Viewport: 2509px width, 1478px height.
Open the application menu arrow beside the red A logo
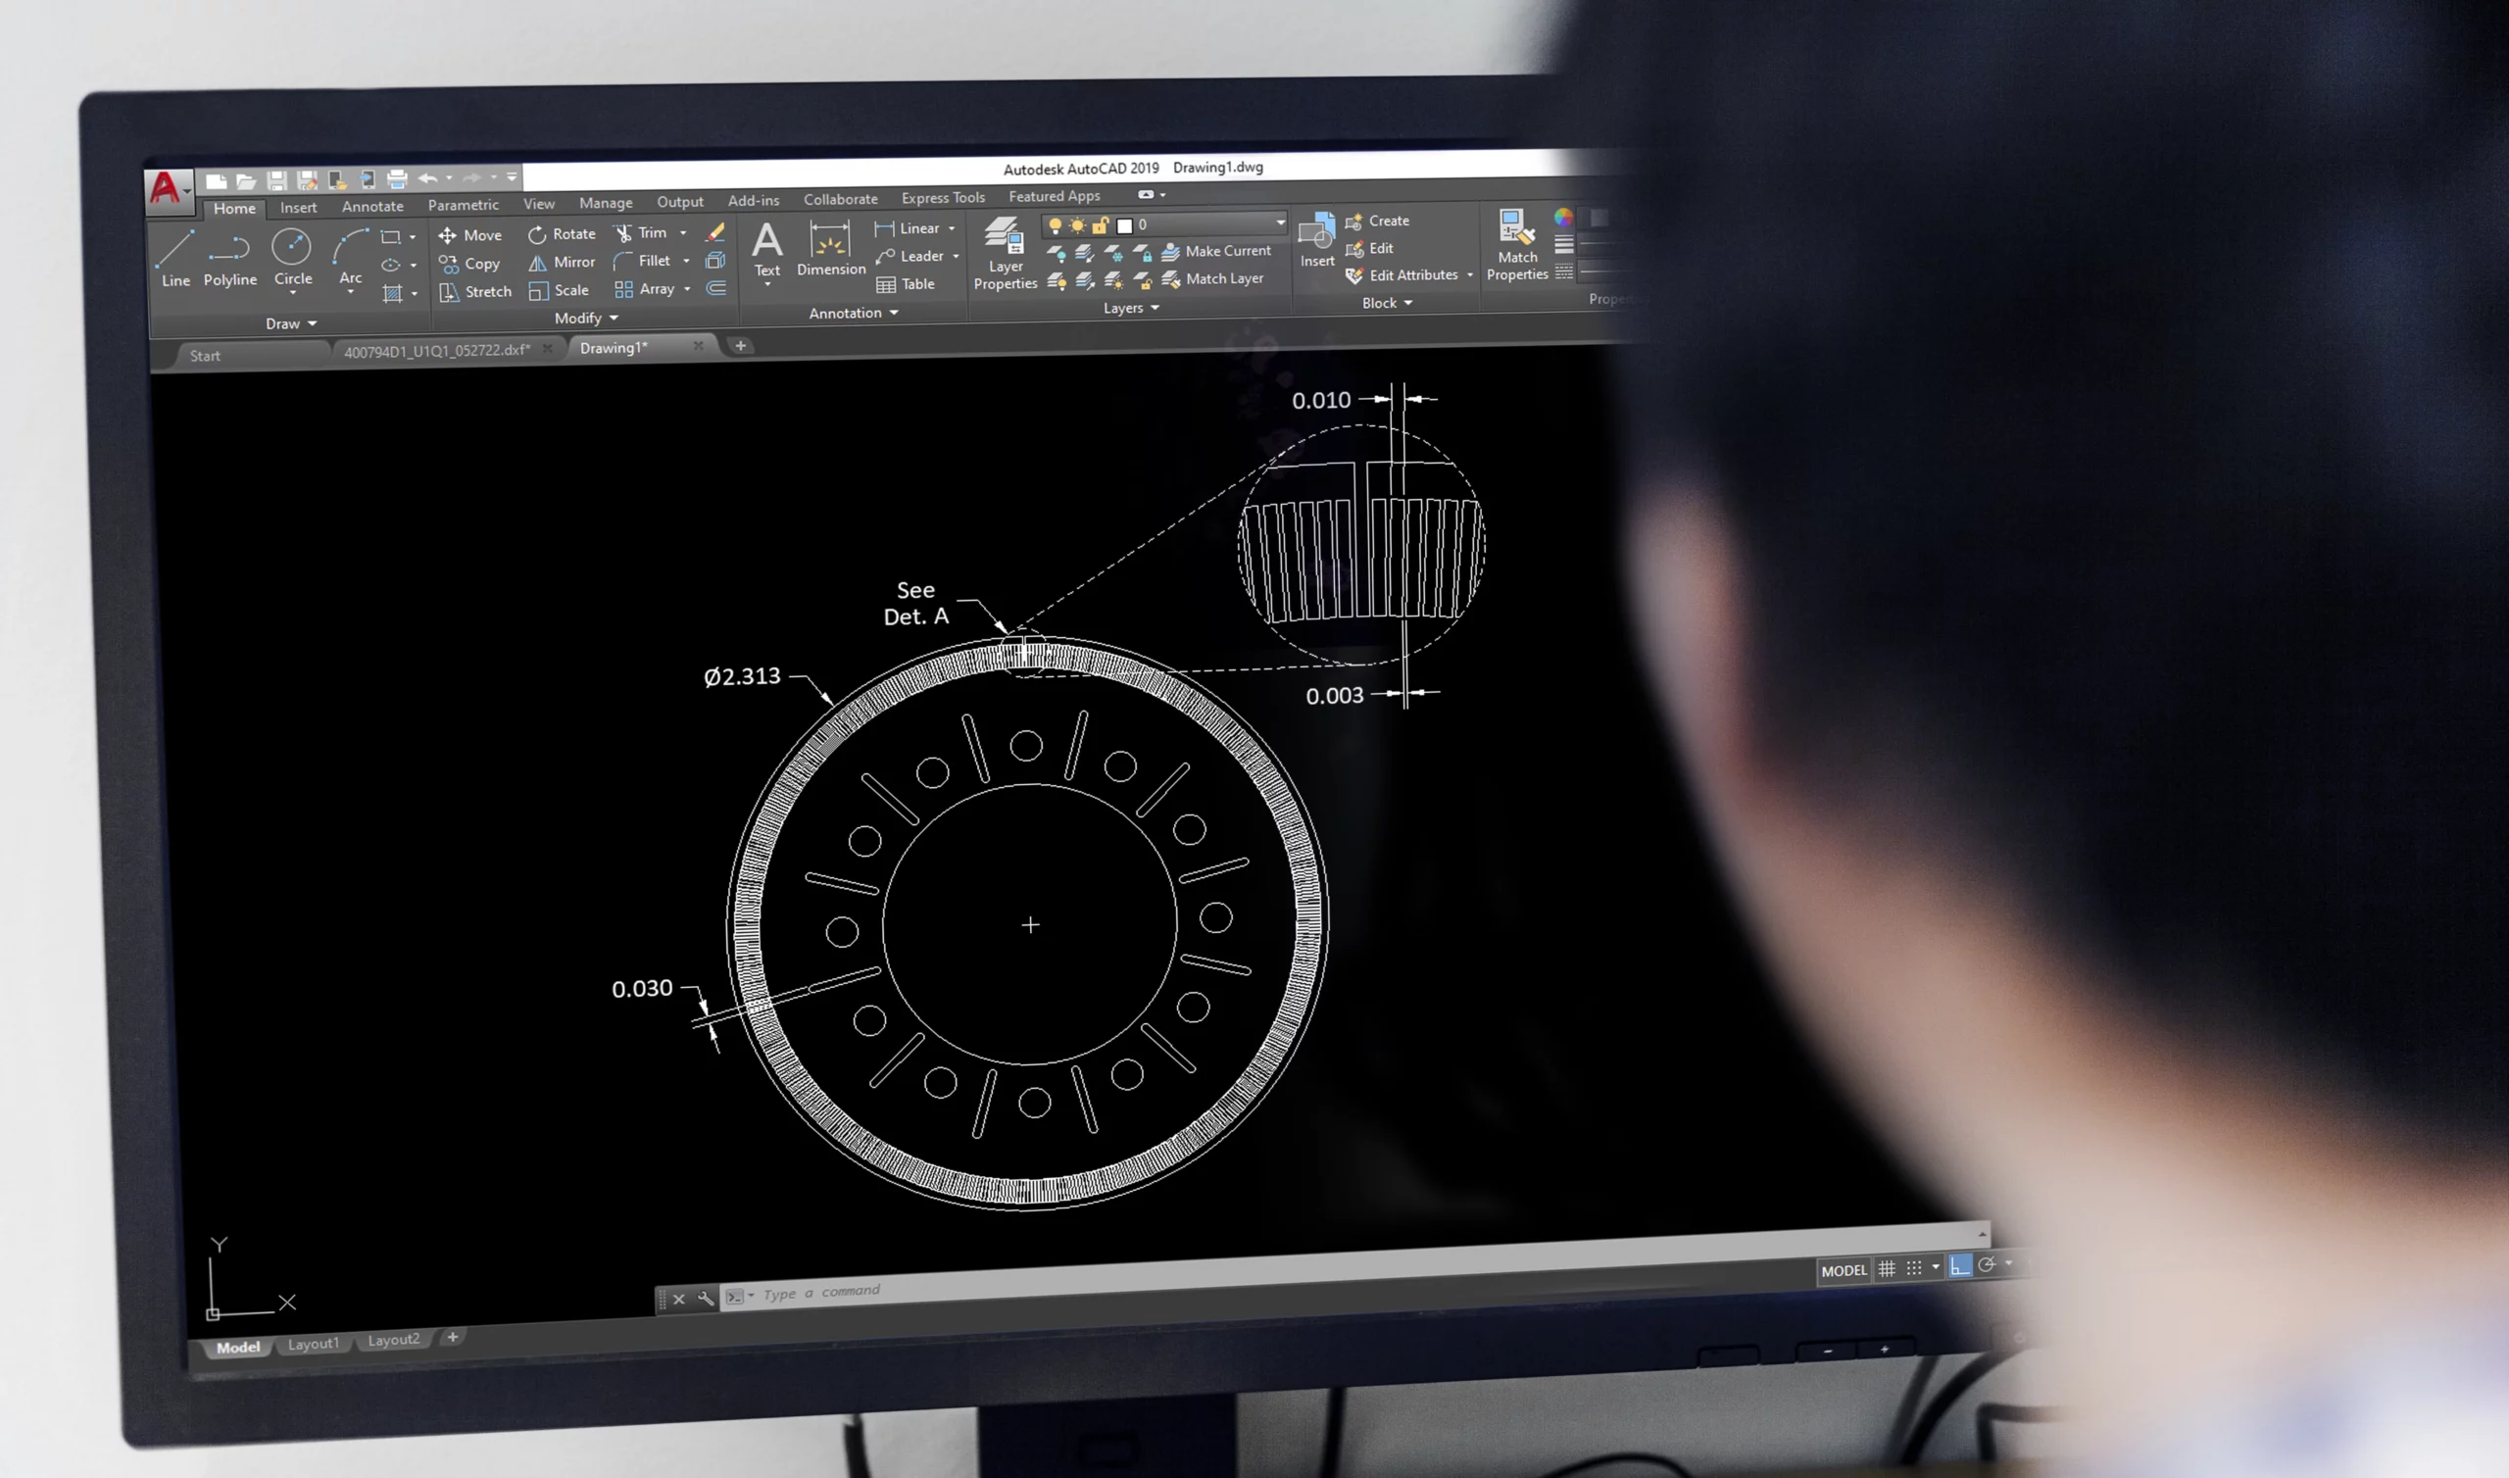click(187, 191)
